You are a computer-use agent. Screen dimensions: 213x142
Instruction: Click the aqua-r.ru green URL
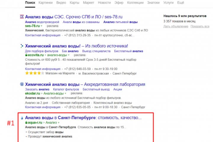click(x=35, y=122)
